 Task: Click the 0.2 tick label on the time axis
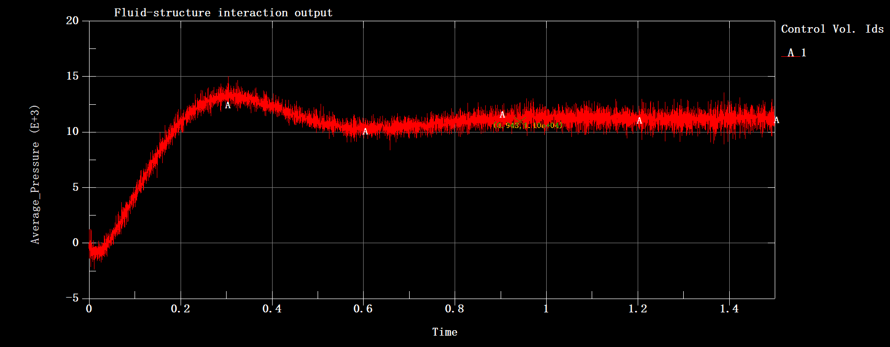coord(180,309)
